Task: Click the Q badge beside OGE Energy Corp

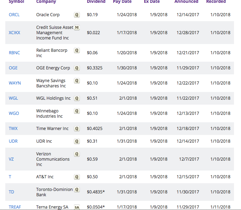Action: click(77, 68)
